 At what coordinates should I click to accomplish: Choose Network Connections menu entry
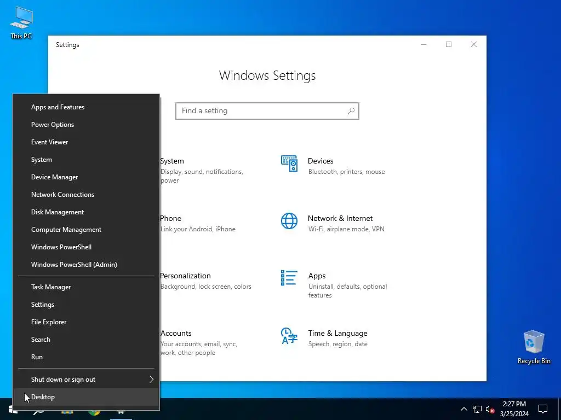tap(86, 195)
